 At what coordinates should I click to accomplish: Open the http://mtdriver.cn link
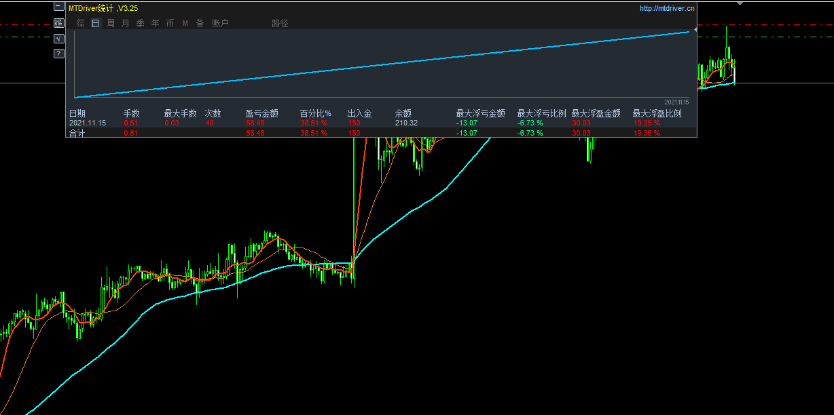coord(667,8)
